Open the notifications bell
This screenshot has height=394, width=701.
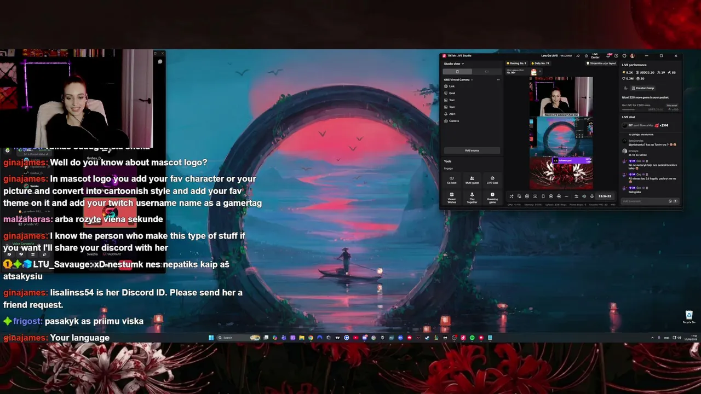pos(609,56)
